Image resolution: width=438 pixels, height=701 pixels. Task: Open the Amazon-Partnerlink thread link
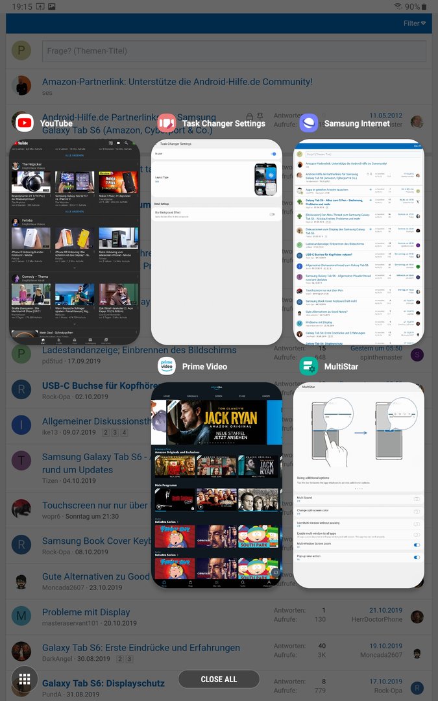click(x=177, y=82)
